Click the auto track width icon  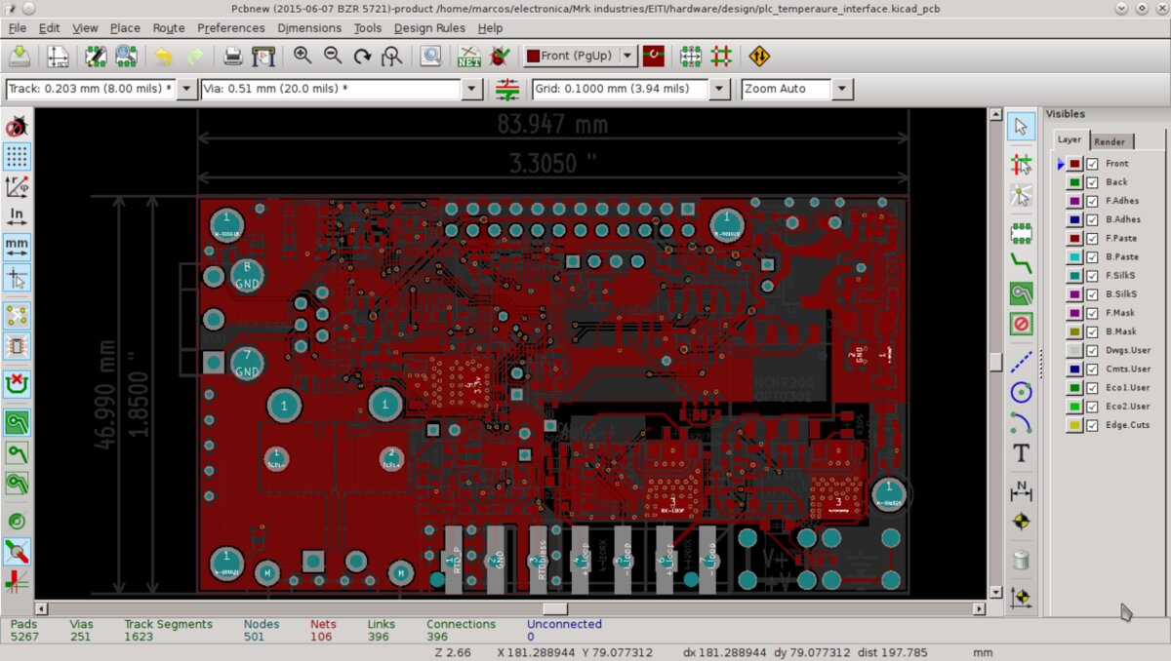pyautogui.click(x=506, y=90)
